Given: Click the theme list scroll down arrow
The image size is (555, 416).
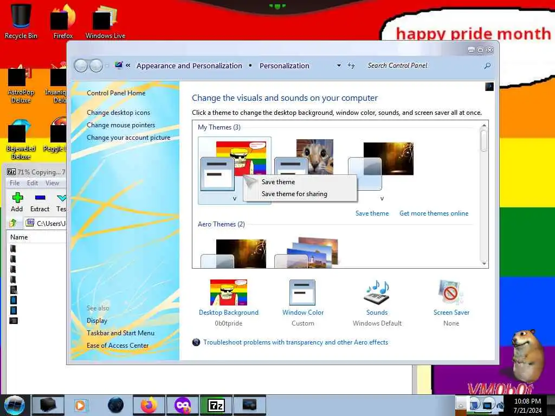Looking at the screenshot, I should (x=484, y=264).
